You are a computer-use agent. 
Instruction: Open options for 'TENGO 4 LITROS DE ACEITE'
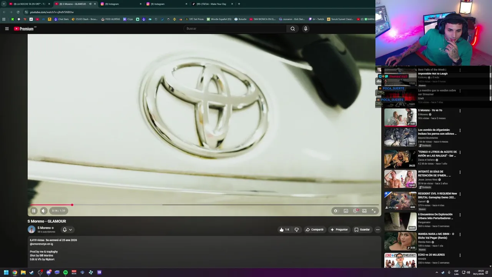click(x=460, y=152)
